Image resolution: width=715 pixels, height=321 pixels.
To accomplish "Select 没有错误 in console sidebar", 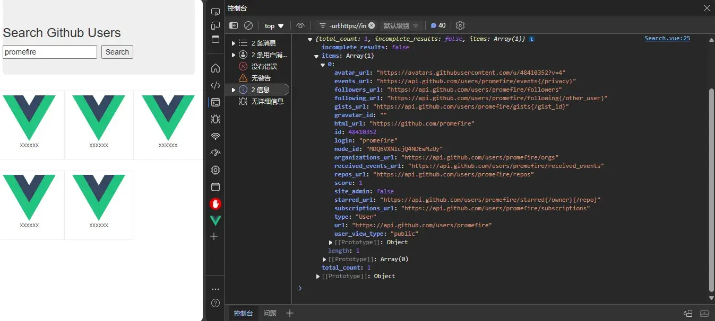I will click(258, 66).
